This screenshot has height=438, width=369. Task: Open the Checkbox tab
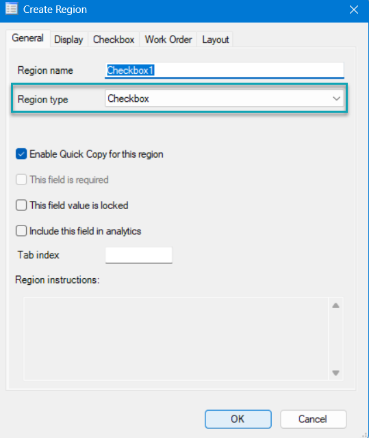pyautogui.click(x=114, y=40)
